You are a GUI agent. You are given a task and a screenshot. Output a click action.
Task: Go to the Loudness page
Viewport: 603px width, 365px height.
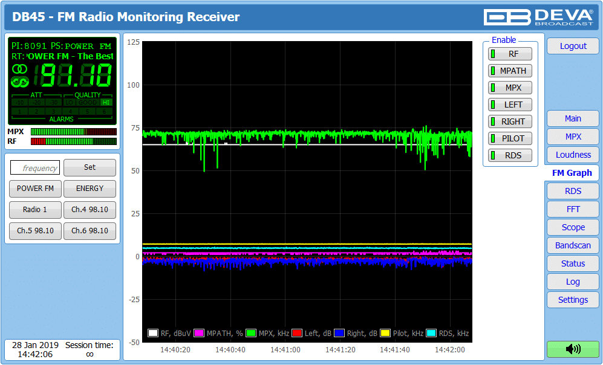click(x=573, y=155)
